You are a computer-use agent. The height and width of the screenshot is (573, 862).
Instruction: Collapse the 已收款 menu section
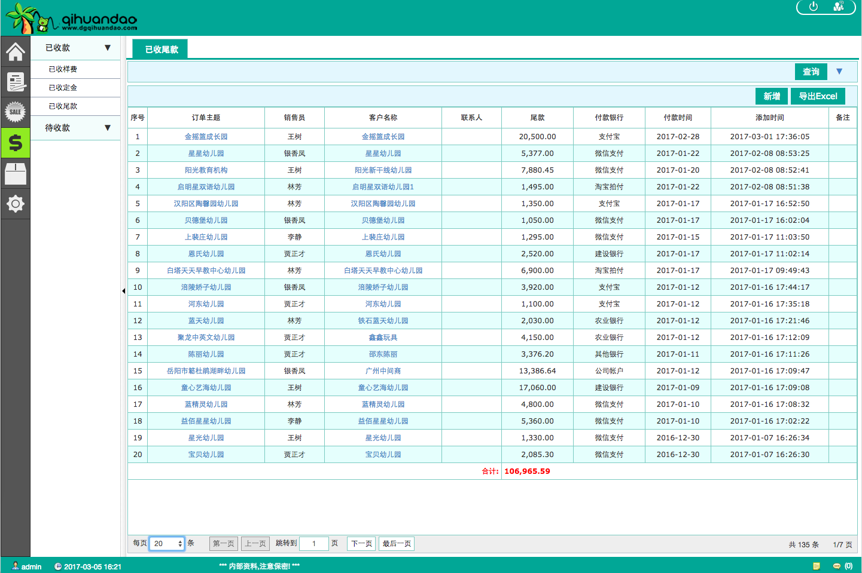pyautogui.click(x=108, y=48)
